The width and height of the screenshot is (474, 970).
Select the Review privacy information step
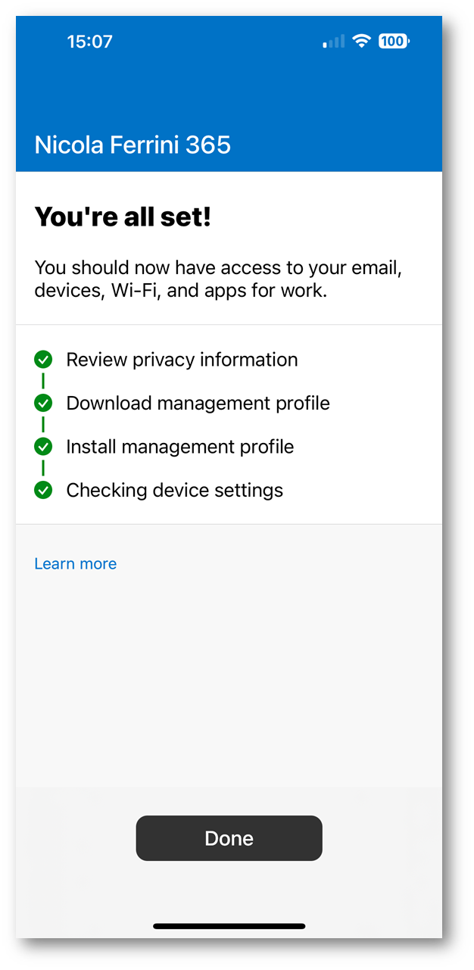pos(182,360)
